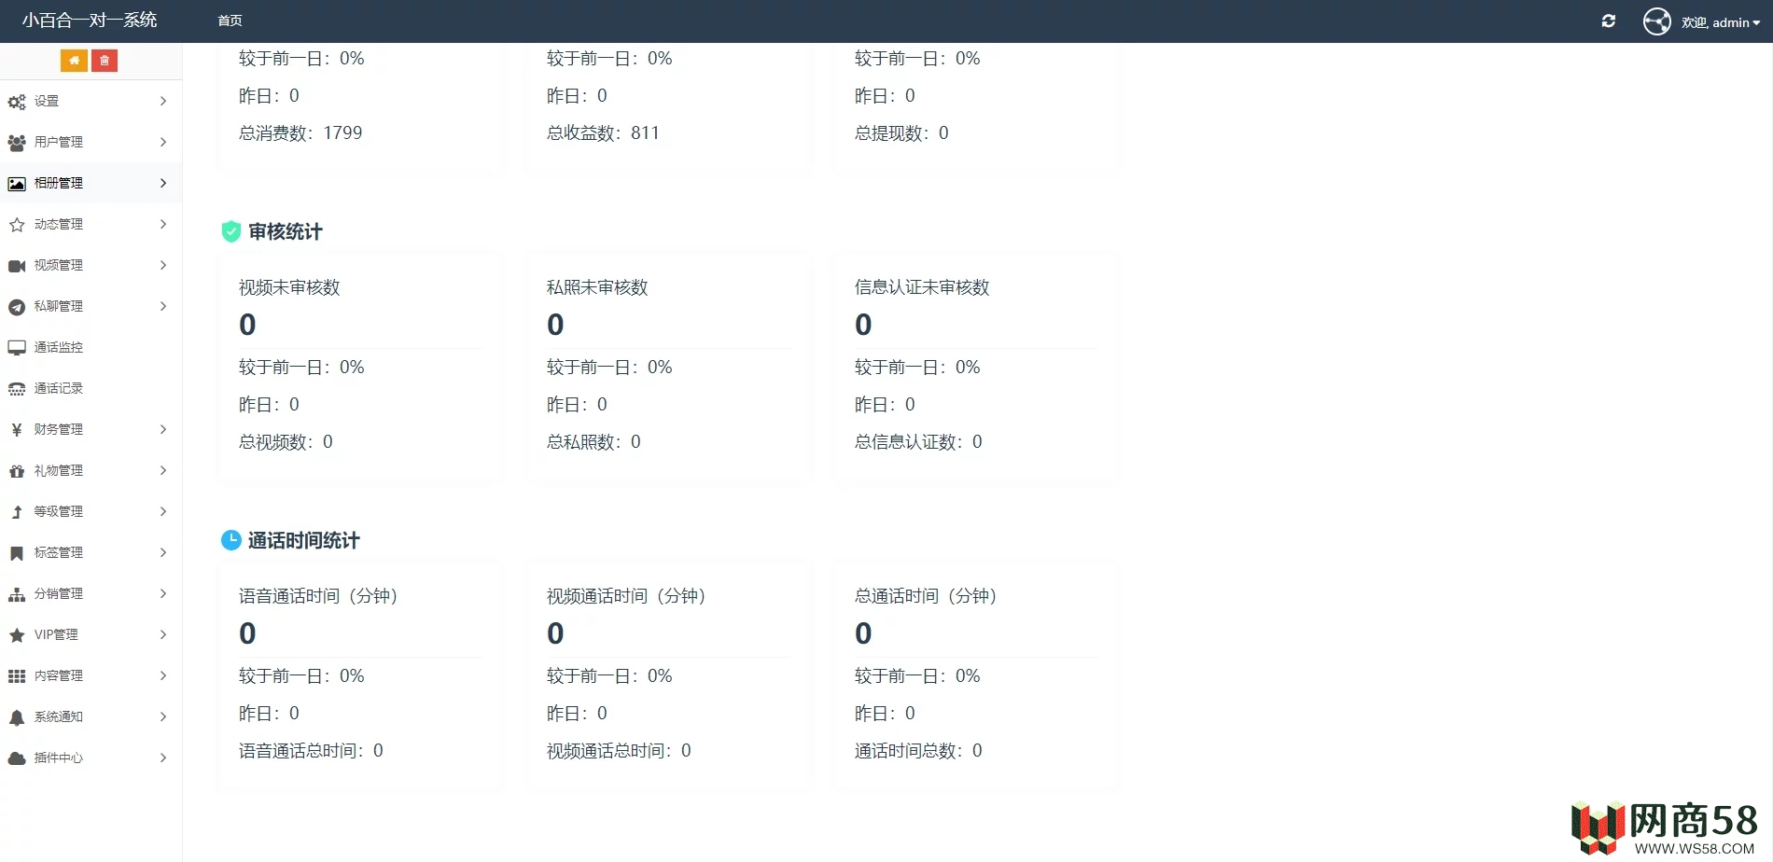1773x862 pixels.
Task: Expand the 插件中心 menu chevron
Action: (x=163, y=758)
